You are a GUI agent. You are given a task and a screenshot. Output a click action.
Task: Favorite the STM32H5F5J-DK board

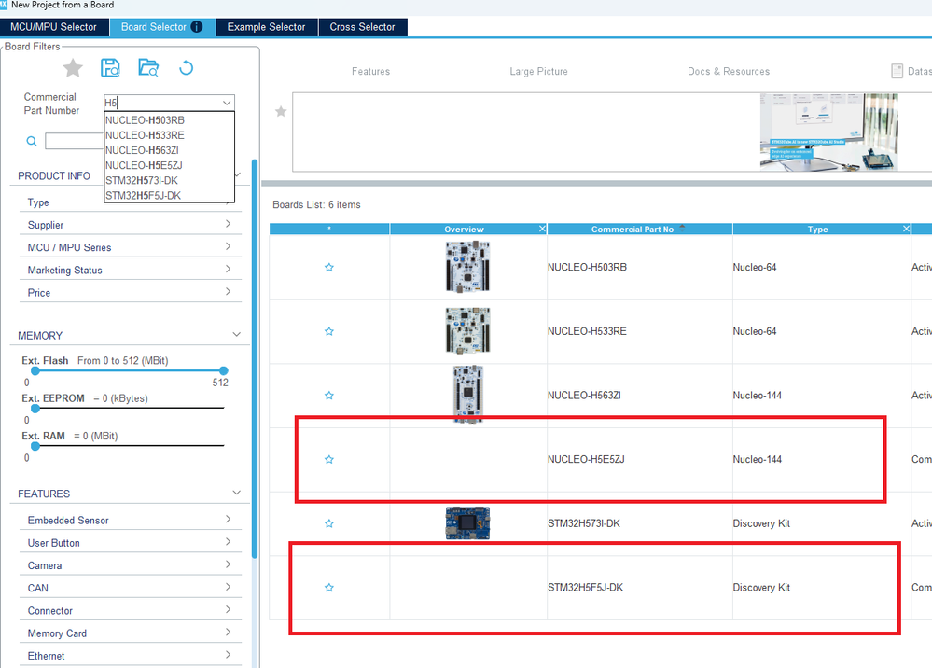coord(329,588)
